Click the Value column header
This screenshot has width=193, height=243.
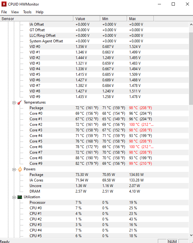coord(87,19)
